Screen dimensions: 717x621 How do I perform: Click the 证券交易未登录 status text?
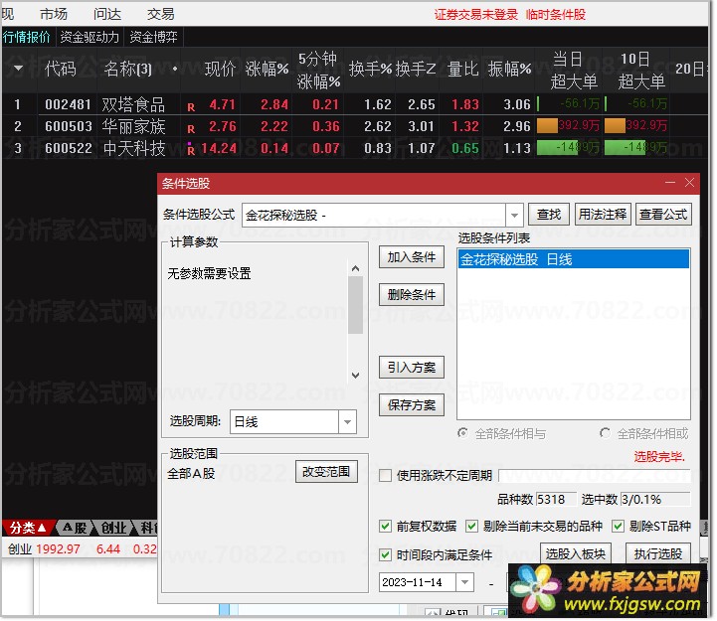coord(476,15)
